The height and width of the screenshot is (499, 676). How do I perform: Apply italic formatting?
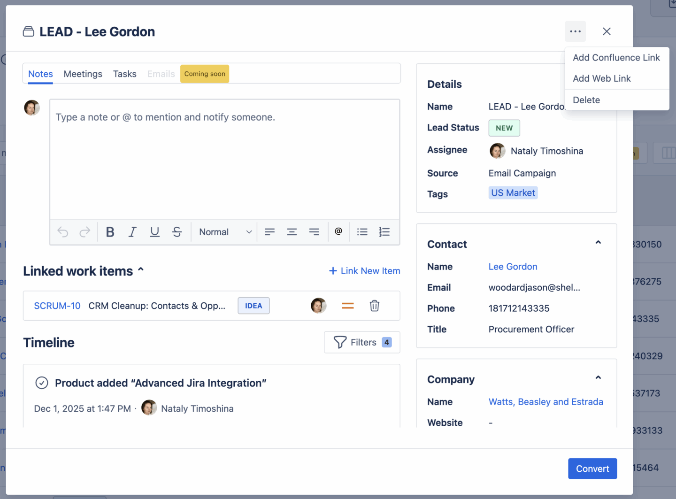coord(132,231)
